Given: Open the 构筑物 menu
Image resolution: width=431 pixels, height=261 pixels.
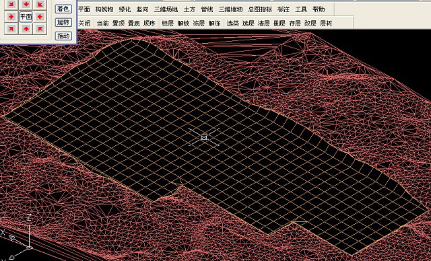Looking at the screenshot, I should click(104, 9).
